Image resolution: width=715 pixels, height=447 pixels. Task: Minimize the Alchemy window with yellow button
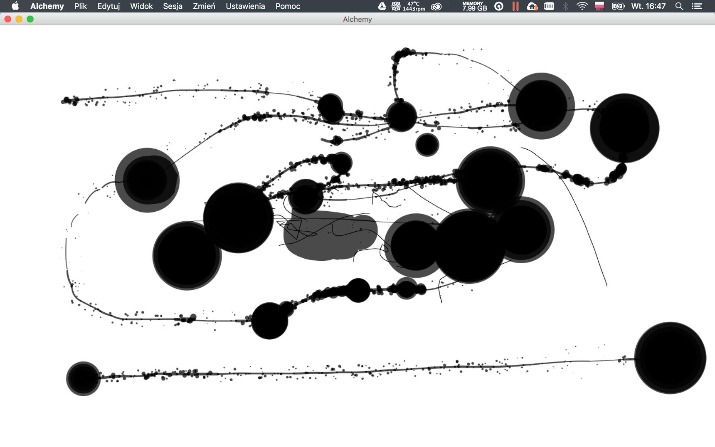[x=19, y=19]
